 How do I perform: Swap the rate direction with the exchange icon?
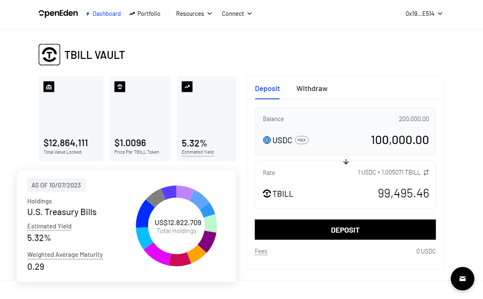coord(426,172)
